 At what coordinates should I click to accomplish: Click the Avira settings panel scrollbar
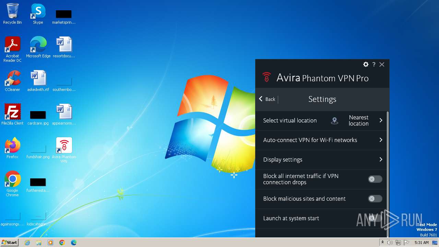click(388, 174)
